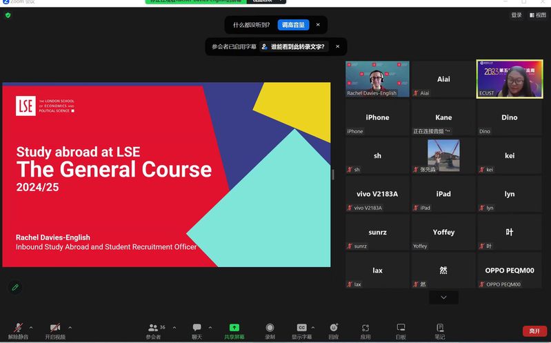This screenshot has width=551, height=343.
Task: Click the Yoffey participant tile
Action: [443, 232]
